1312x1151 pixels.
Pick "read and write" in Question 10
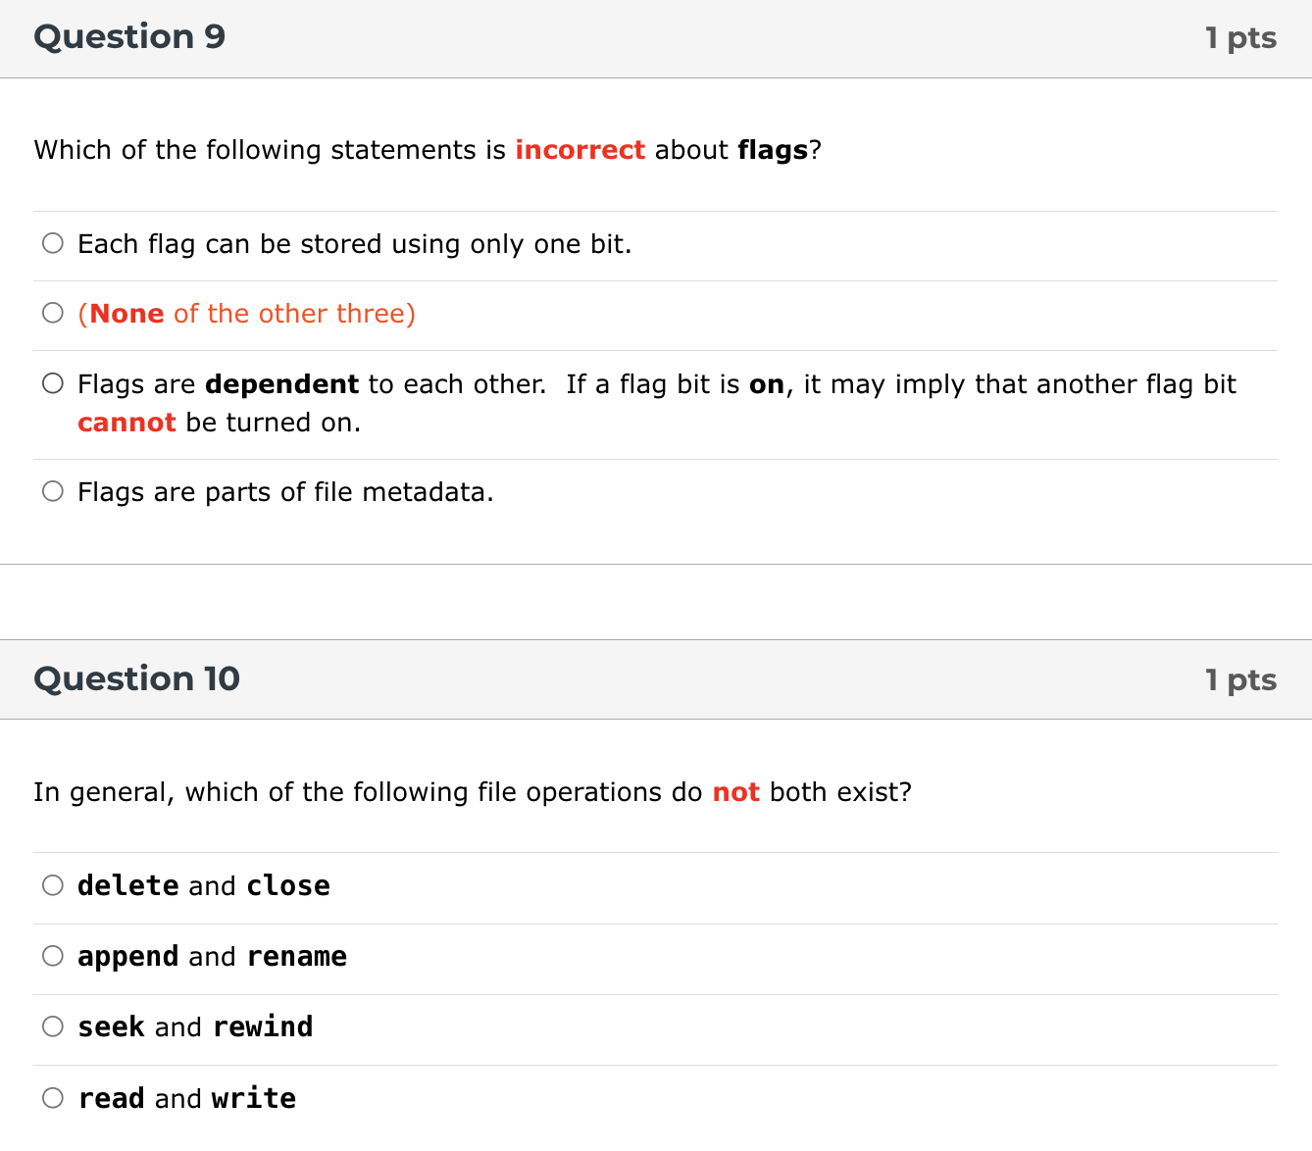(x=52, y=1098)
